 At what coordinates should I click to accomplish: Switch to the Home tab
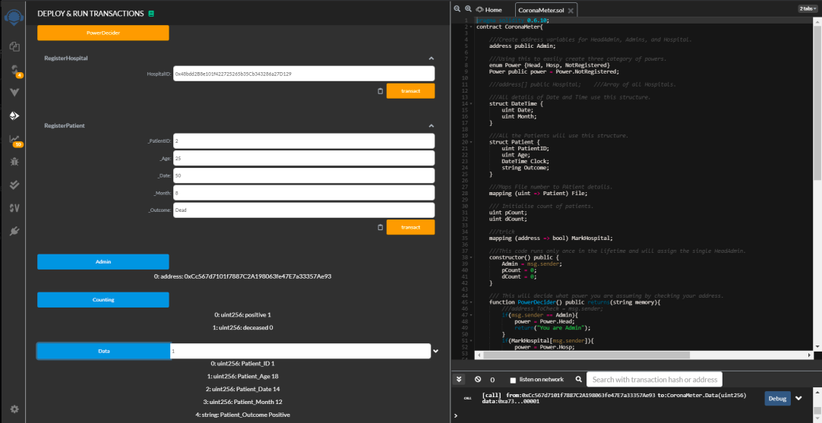tap(488, 10)
